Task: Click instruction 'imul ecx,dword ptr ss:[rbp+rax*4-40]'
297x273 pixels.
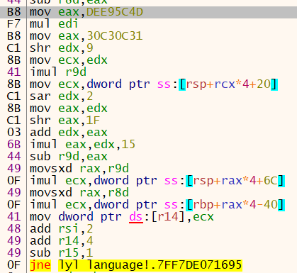Action: click(157, 205)
